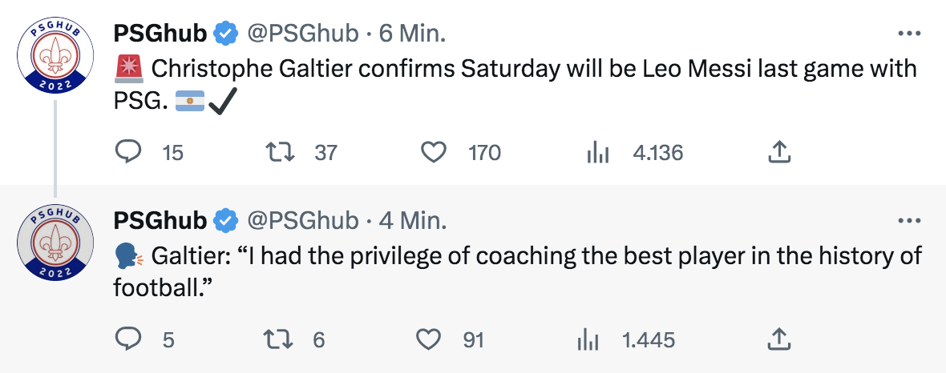Click PSGhub display name in first tweet
This screenshot has width=946, height=373.
(x=160, y=34)
